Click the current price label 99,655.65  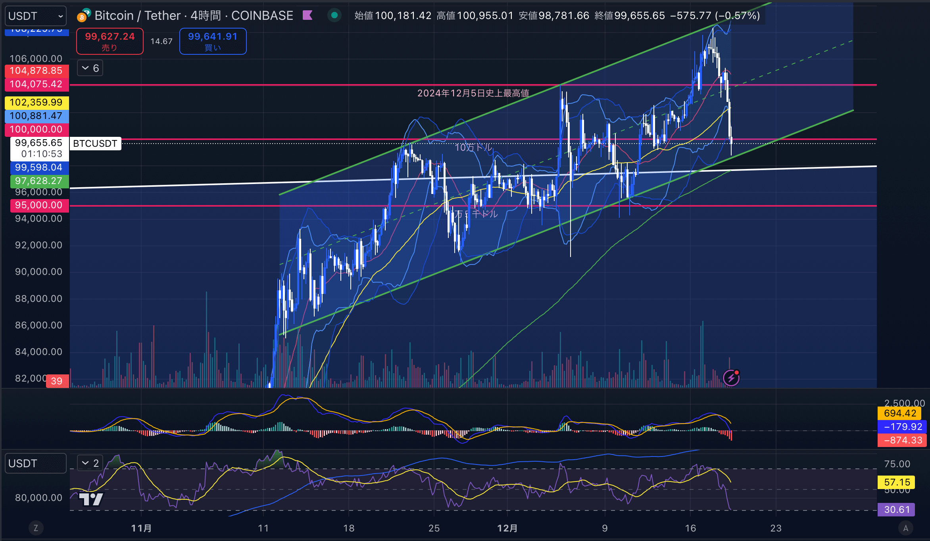[39, 143]
